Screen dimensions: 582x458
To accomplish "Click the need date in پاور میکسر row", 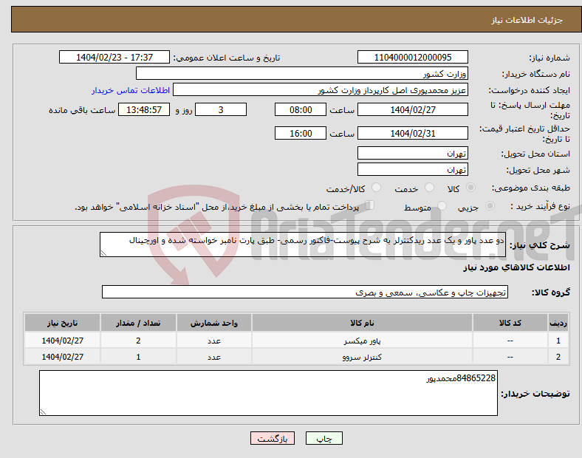I will click(x=62, y=341).
